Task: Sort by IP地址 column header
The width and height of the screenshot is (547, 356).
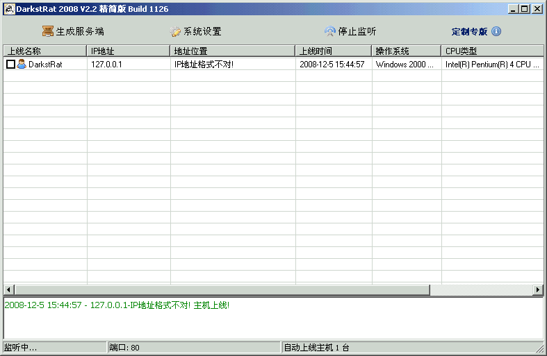Action: point(129,51)
